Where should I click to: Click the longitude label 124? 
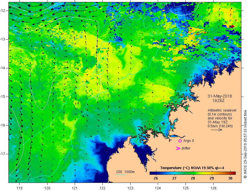[x=158, y=188]
